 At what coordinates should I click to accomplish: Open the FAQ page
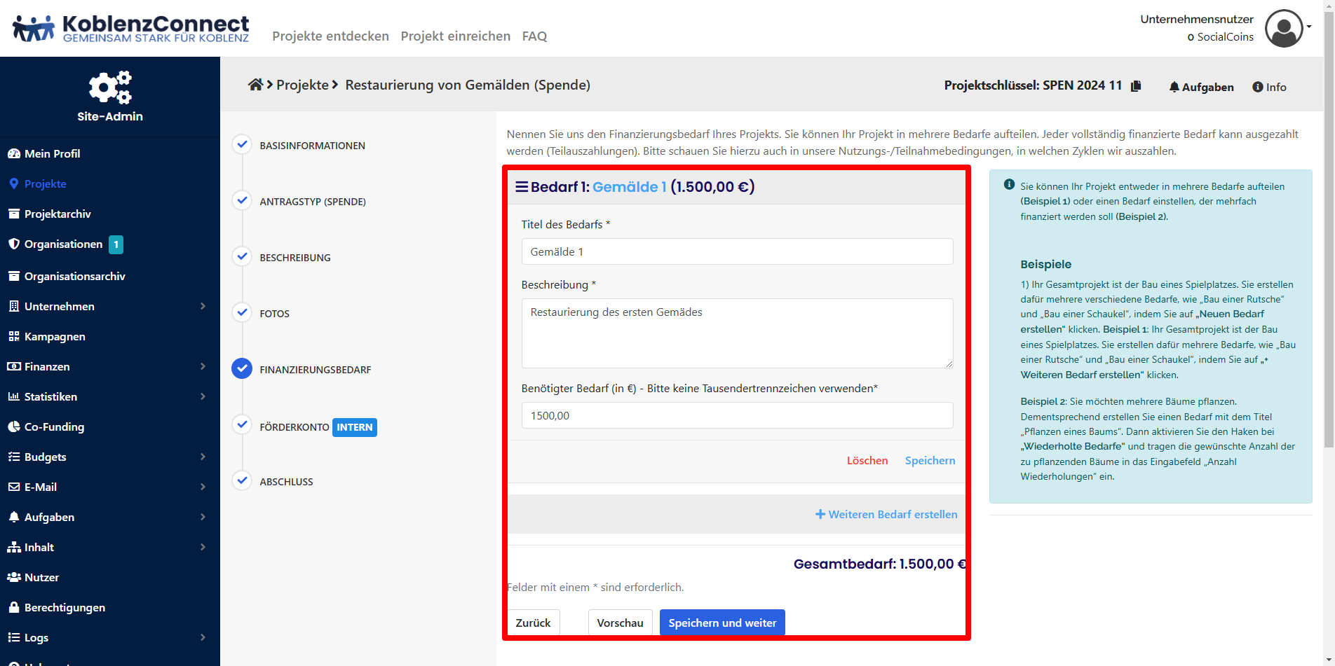pyautogui.click(x=534, y=36)
